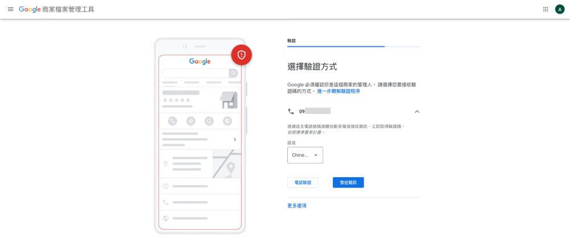Click the storefront icon in phone illustration
This screenshot has width=570, height=237.
[x=228, y=100]
